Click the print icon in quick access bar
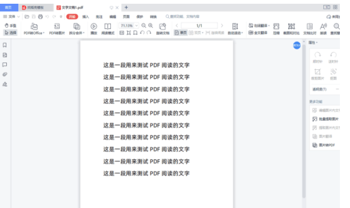This screenshot has height=208, width=350. (40, 17)
